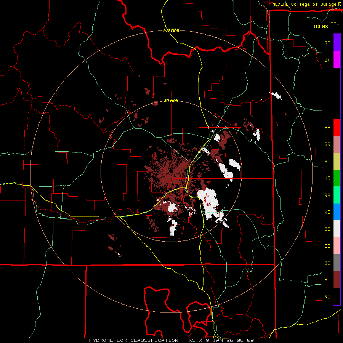Click the UK magenta legend swatch

pyautogui.click(x=337, y=60)
